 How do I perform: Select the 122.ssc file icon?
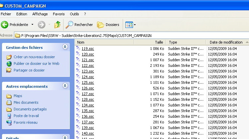(x=78, y=65)
